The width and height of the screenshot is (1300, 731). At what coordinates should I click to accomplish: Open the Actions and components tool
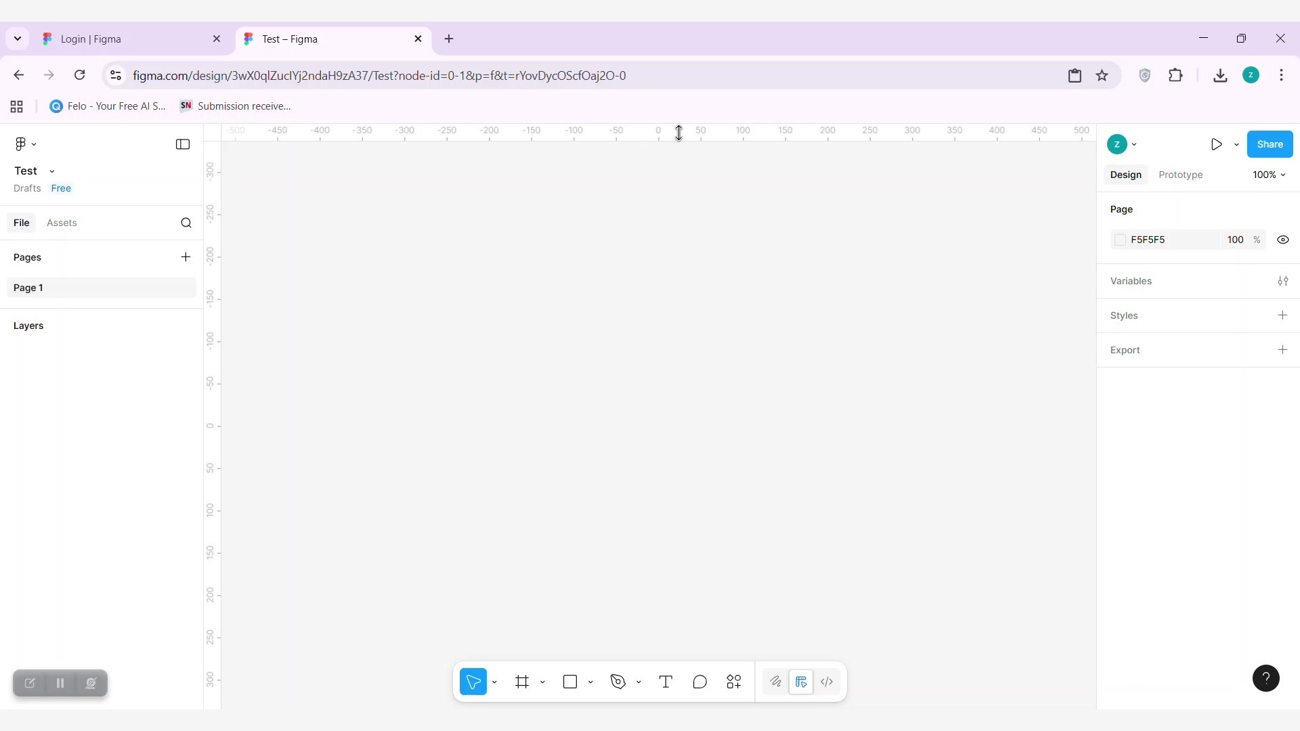point(734,682)
